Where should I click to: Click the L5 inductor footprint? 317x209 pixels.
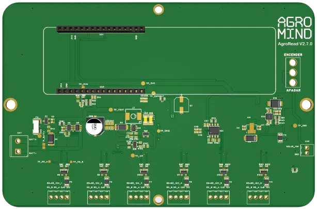pos(133,116)
